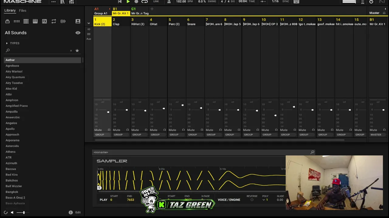
Task: Select Amplified Piano in the sound list
Action: [43, 106]
